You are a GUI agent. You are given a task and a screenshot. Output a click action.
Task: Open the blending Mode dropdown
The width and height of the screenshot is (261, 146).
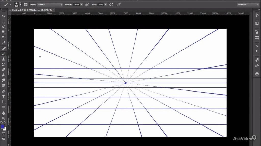coord(50,5)
